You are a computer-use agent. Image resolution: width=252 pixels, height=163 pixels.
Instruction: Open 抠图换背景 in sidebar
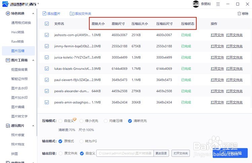click(19, 70)
